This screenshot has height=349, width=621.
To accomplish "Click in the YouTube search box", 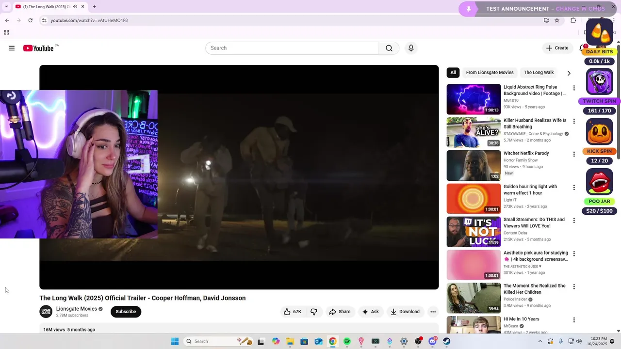I will [x=292, y=48].
